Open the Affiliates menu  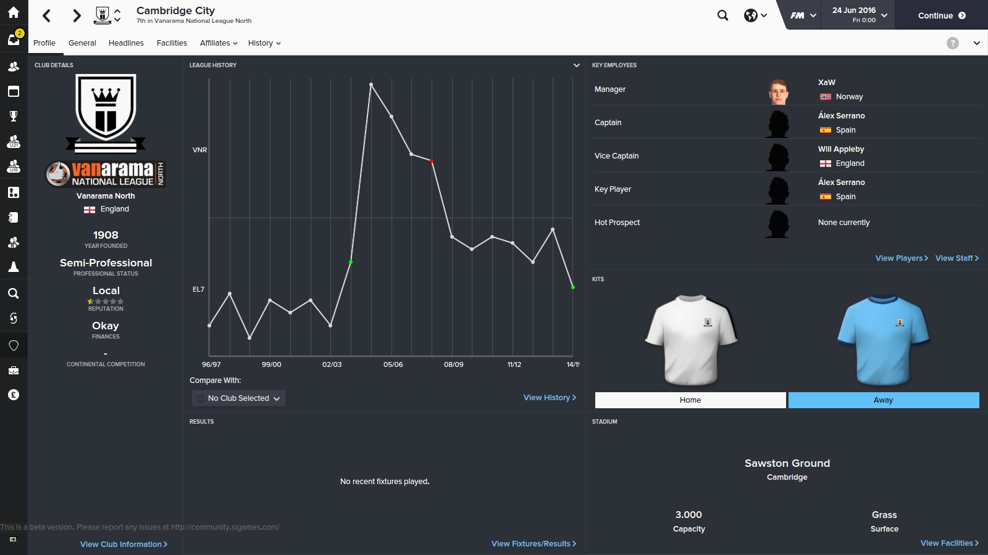pos(219,43)
